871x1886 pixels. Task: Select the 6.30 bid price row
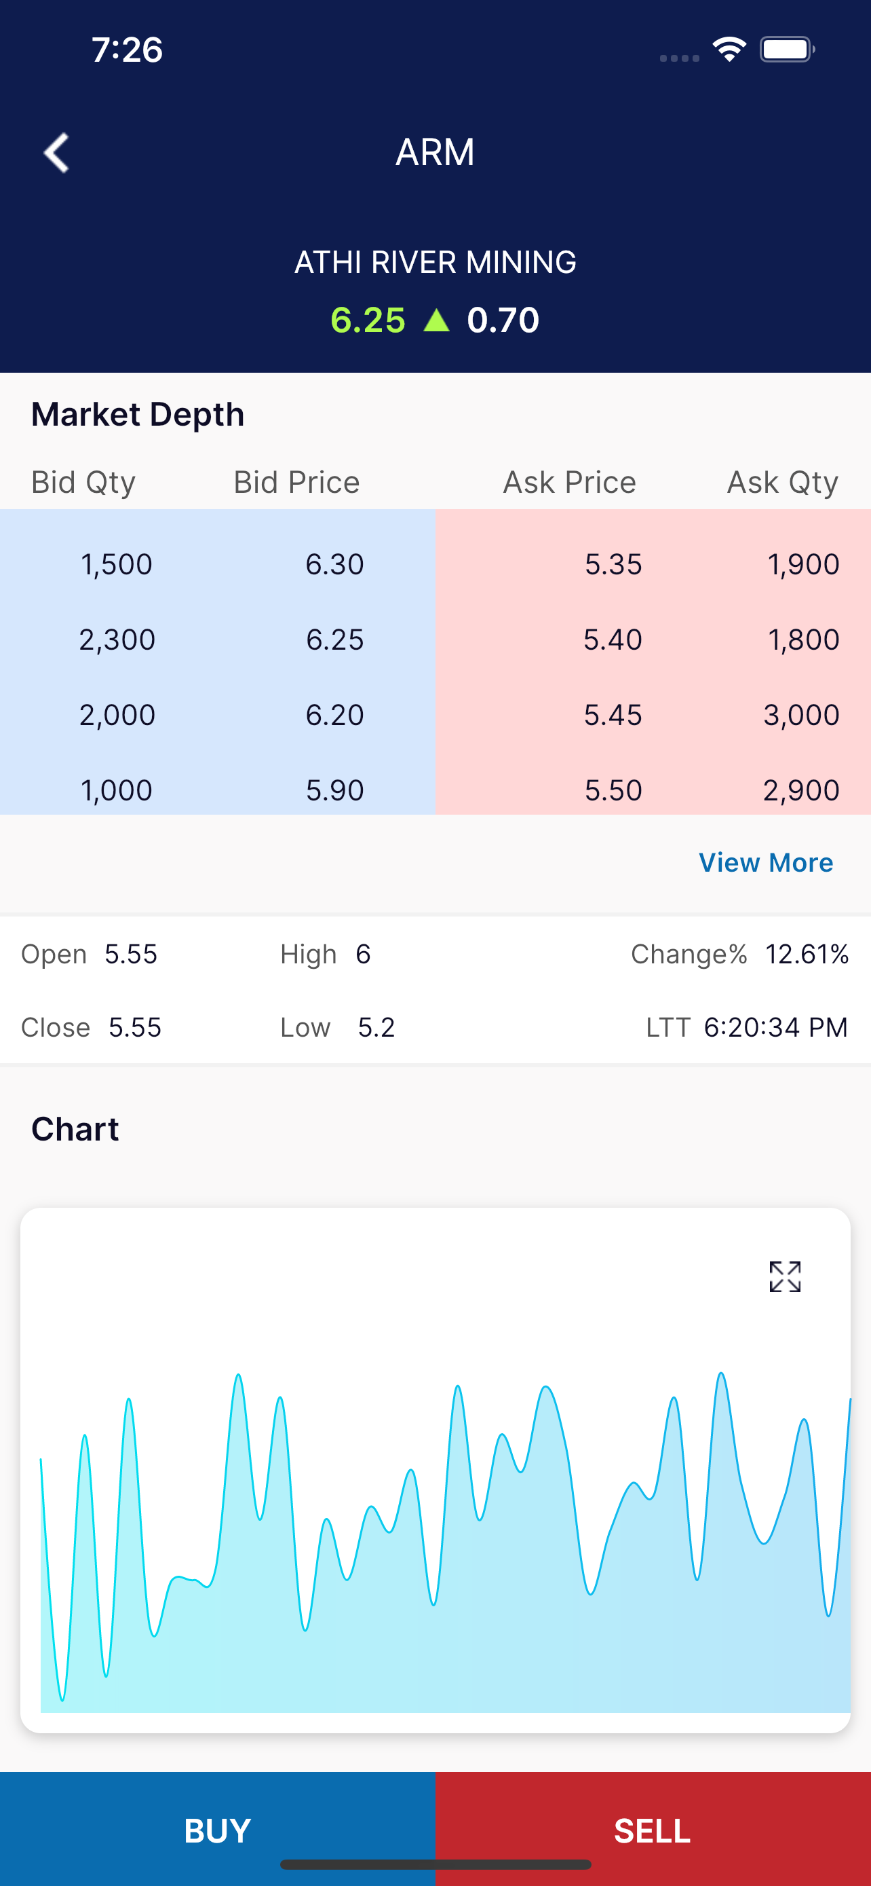pyautogui.click(x=334, y=564)
